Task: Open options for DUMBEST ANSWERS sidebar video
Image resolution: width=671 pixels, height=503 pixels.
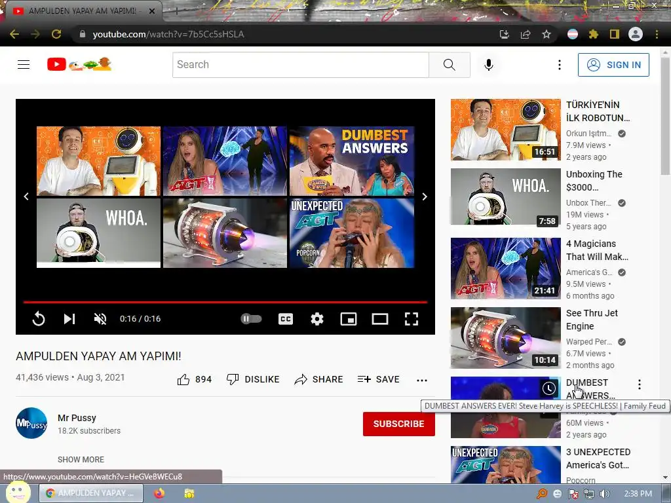Action: (640, 384)
